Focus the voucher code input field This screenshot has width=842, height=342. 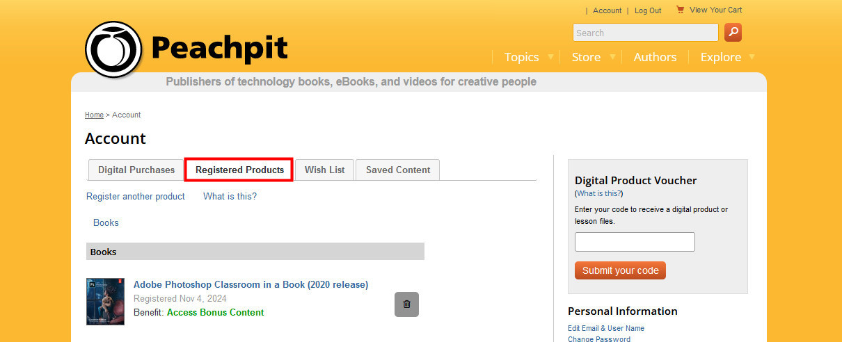pos(635,242)
